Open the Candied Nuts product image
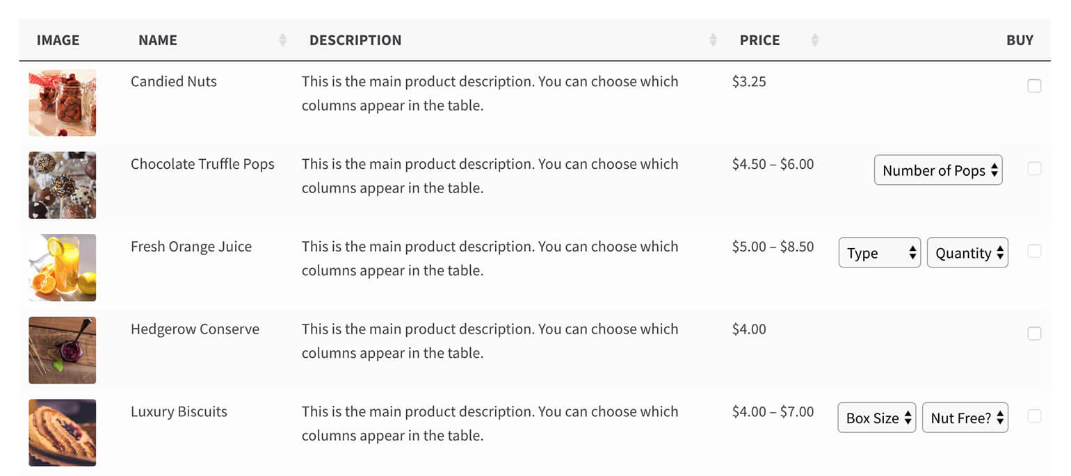 pyautogui.click(x=63, y=102)
